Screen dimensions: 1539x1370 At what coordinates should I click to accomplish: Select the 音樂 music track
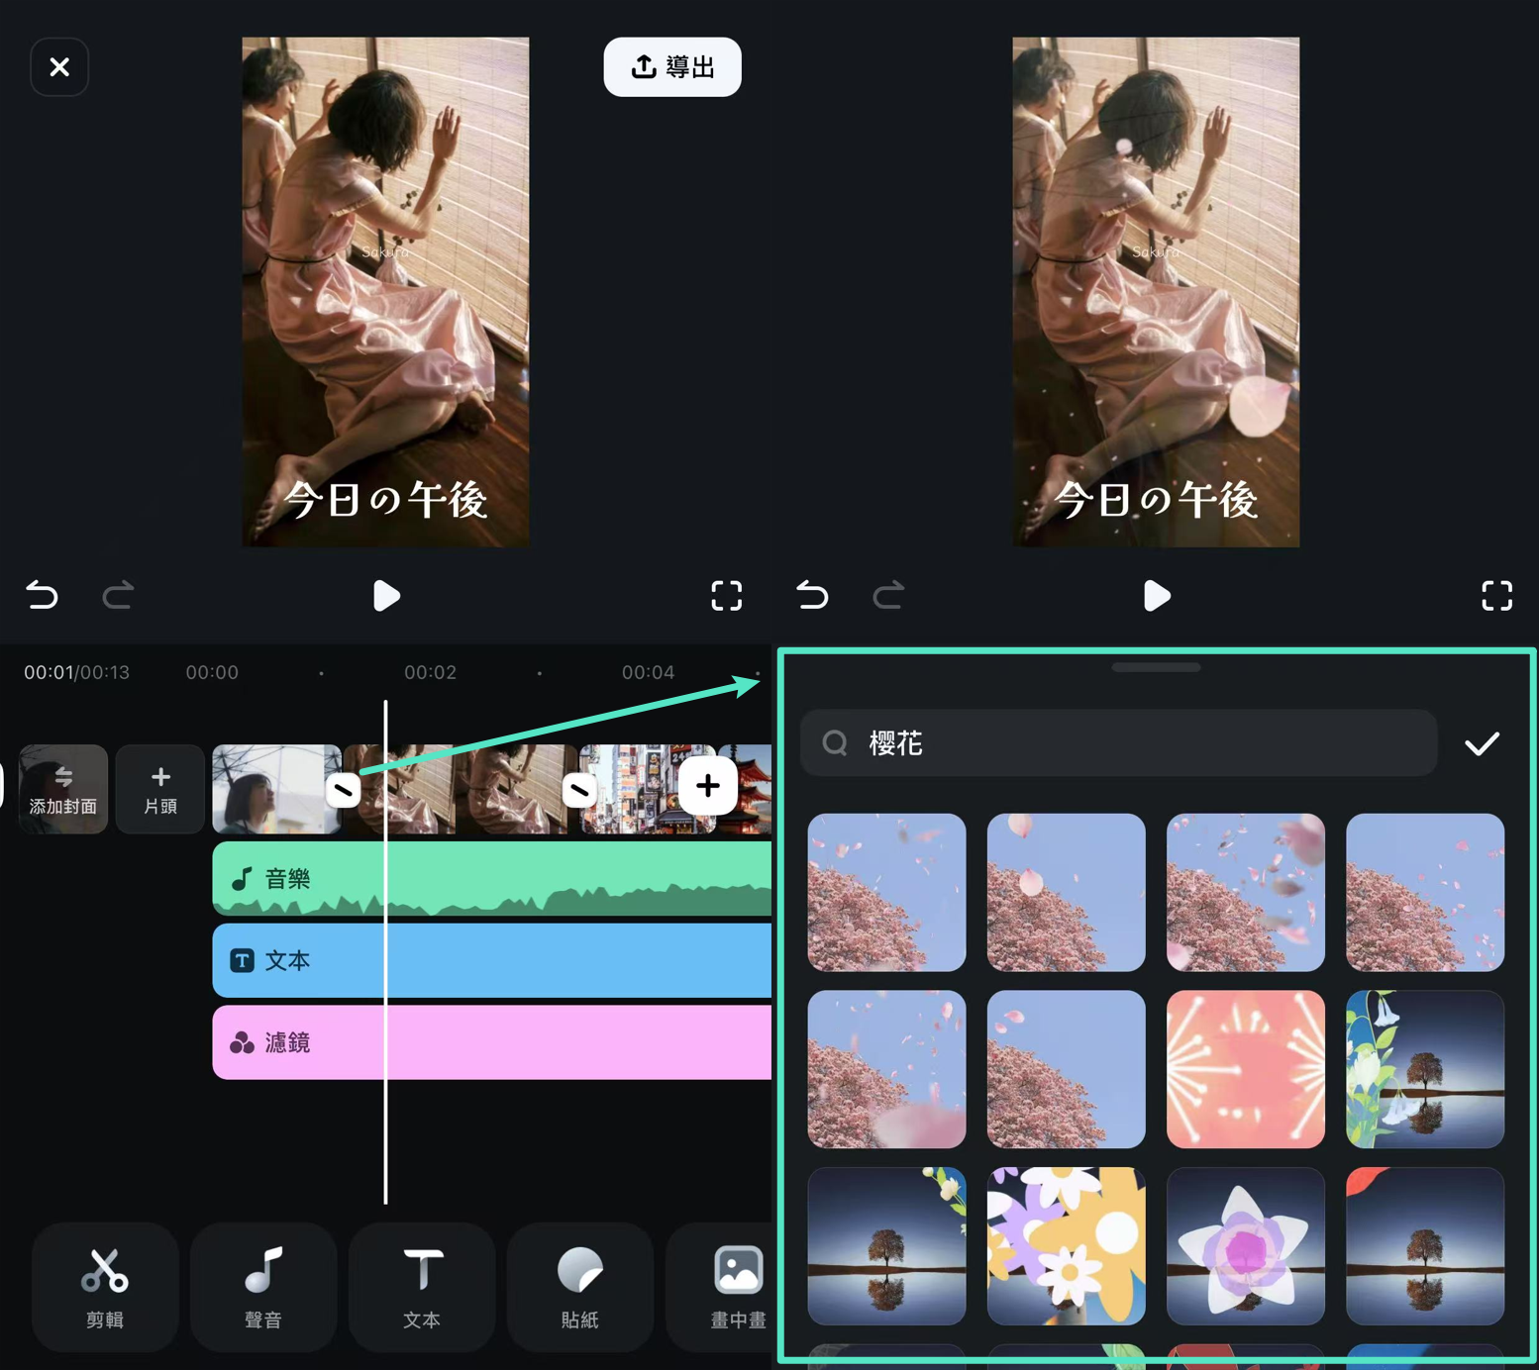pos(492,878)
